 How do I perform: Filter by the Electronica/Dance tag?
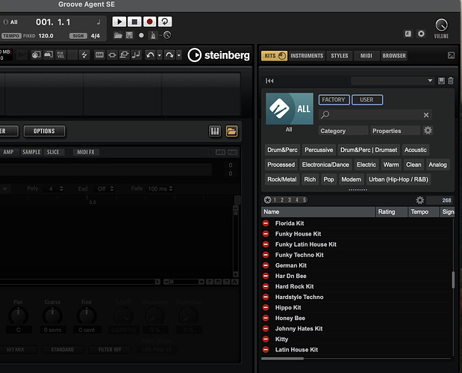coord(325,164)
